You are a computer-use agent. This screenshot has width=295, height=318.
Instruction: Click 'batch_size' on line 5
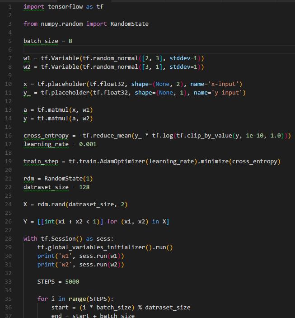(41, 41)
